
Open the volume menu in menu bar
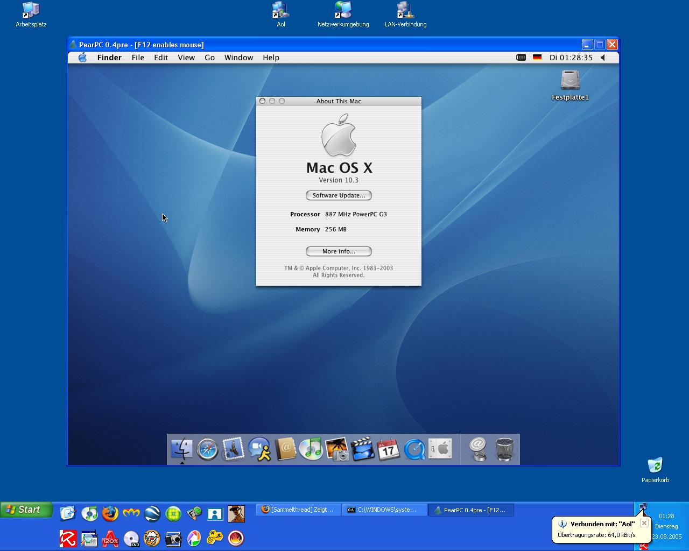[603, 58]
